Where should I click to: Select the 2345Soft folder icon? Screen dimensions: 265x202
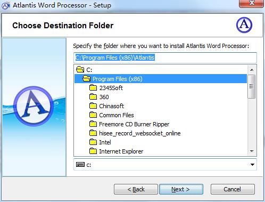coord(93,88)
